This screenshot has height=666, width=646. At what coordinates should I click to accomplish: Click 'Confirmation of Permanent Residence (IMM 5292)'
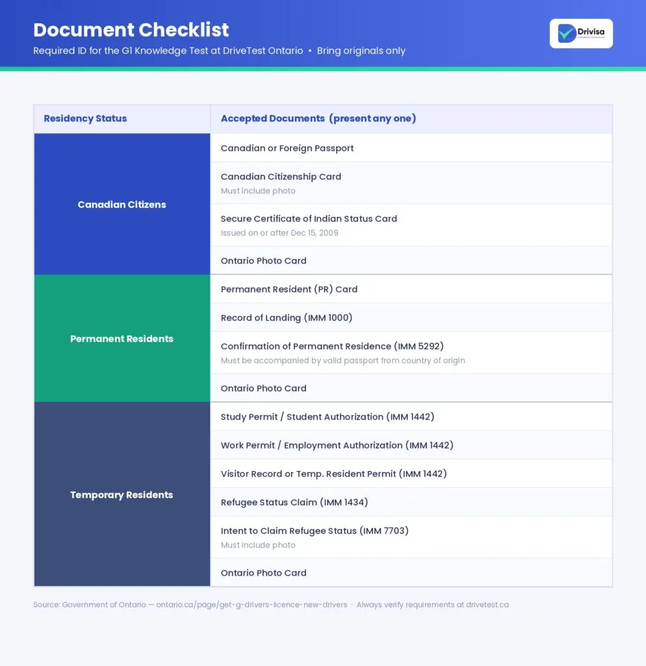pyautogui.click(x=332, y=346)
